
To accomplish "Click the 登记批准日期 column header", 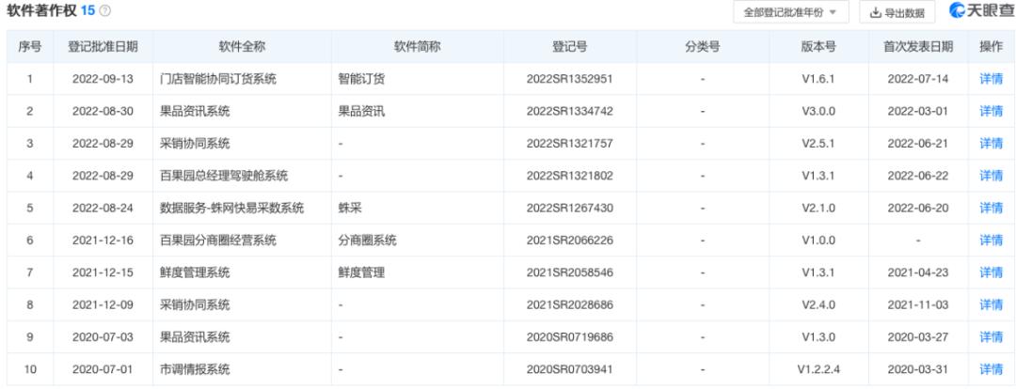I will click(103, 47).
